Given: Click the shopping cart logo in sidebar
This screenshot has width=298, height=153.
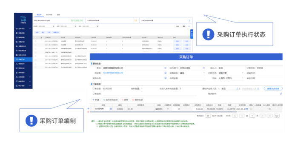Looking at the screenshot, I should pos(23,19).
